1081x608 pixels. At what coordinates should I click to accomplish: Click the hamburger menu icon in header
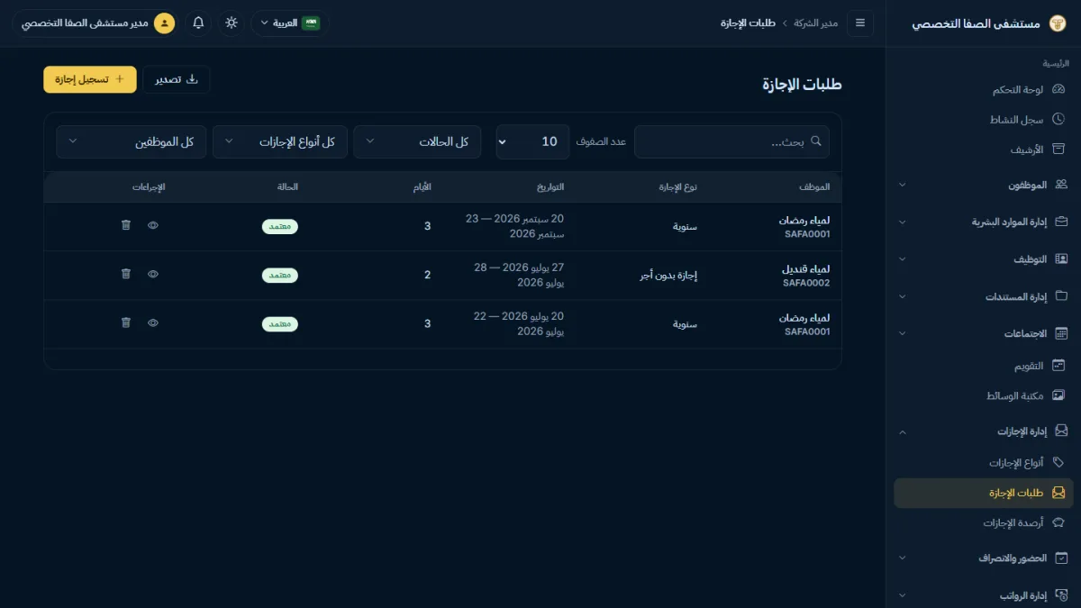coord(859,23)
